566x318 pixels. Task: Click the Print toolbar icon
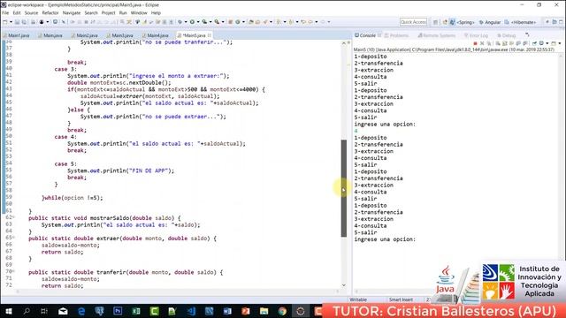(x=33, y=22)
